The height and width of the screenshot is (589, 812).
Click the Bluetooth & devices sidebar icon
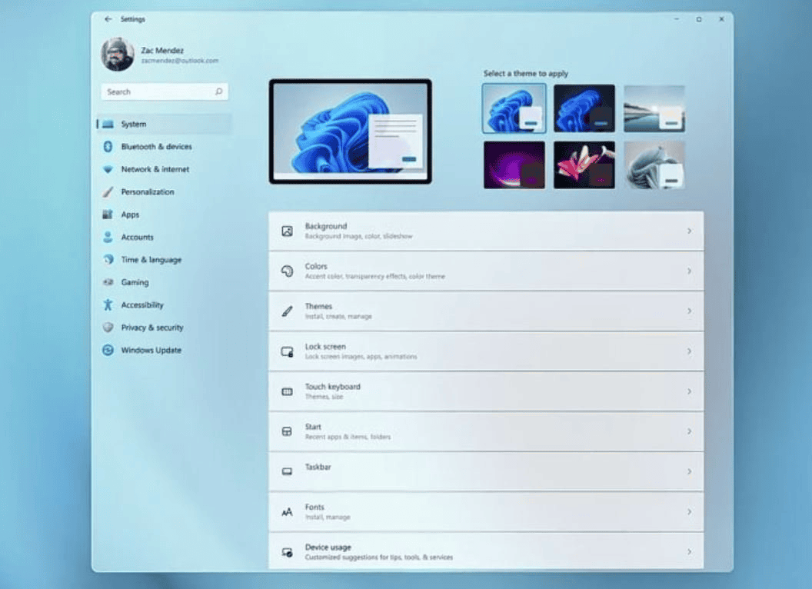tap(107, 146)
